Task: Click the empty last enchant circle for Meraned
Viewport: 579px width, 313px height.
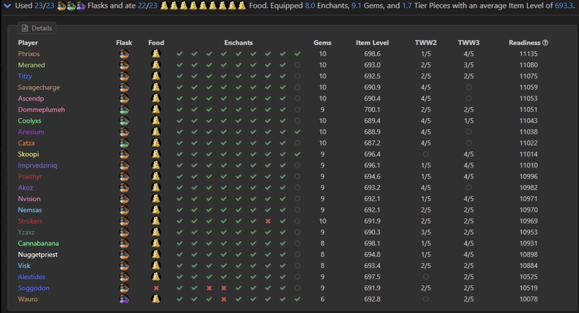Action: point(297,65)
